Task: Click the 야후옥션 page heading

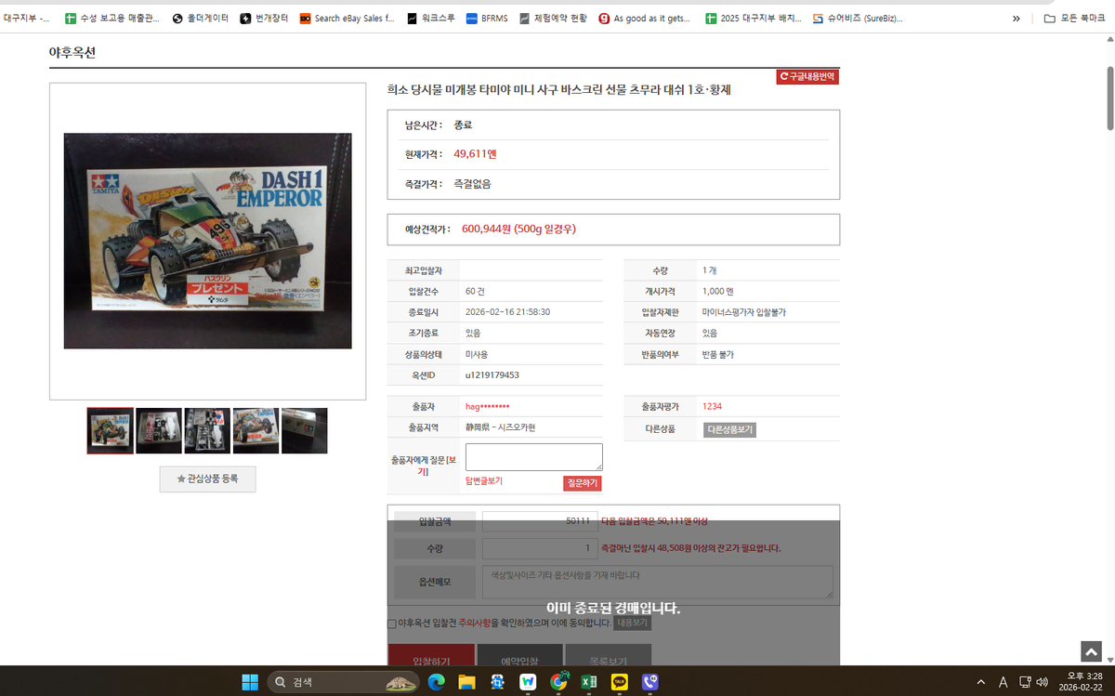Action: click(72, 53)
